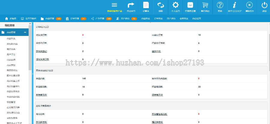270x124 pixels.
Task: Click the 刷新 refresh icon
Action: 161,5
